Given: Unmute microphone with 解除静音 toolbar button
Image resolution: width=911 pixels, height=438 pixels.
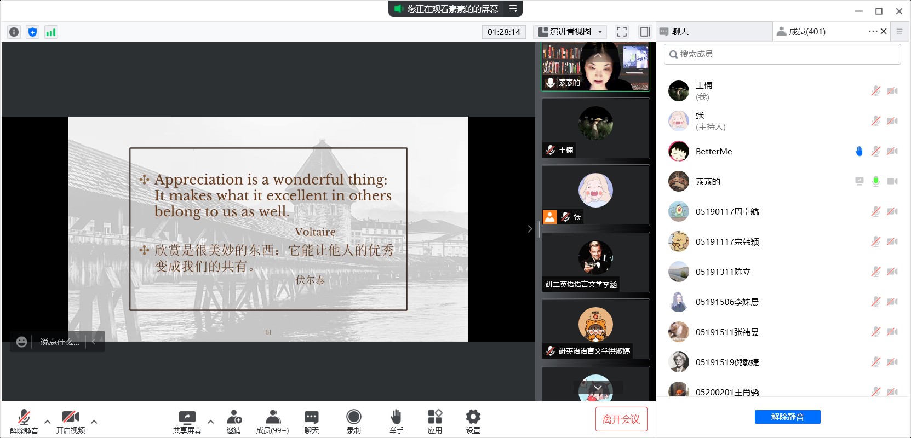Looking at the screenshot, I should (x=24, y=421).
